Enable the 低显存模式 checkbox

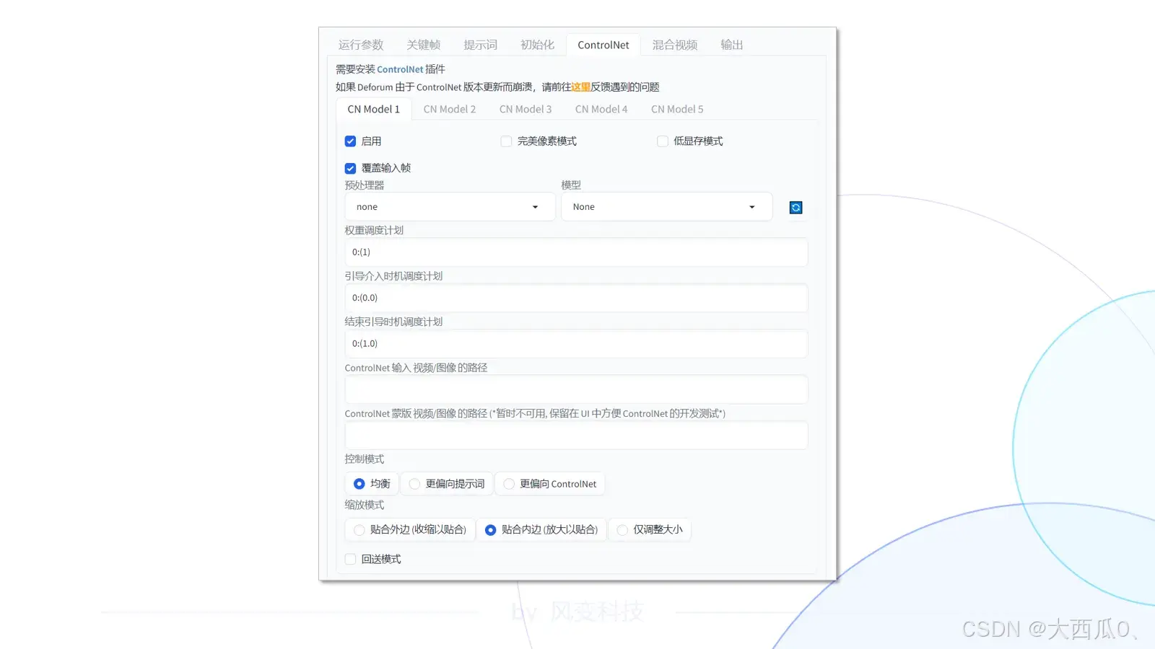662,141
